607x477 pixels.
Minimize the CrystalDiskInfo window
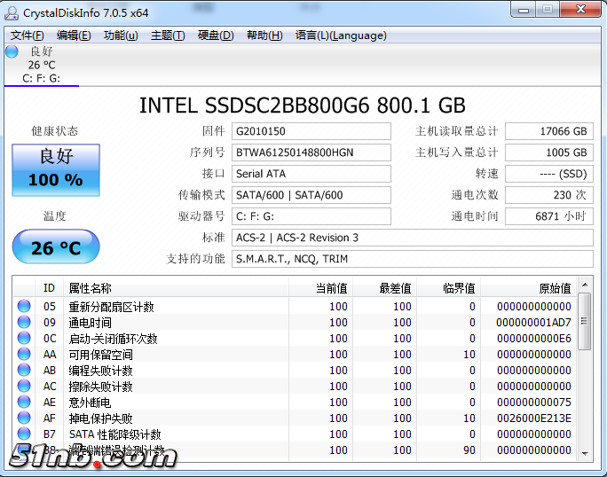click(524, 10)
